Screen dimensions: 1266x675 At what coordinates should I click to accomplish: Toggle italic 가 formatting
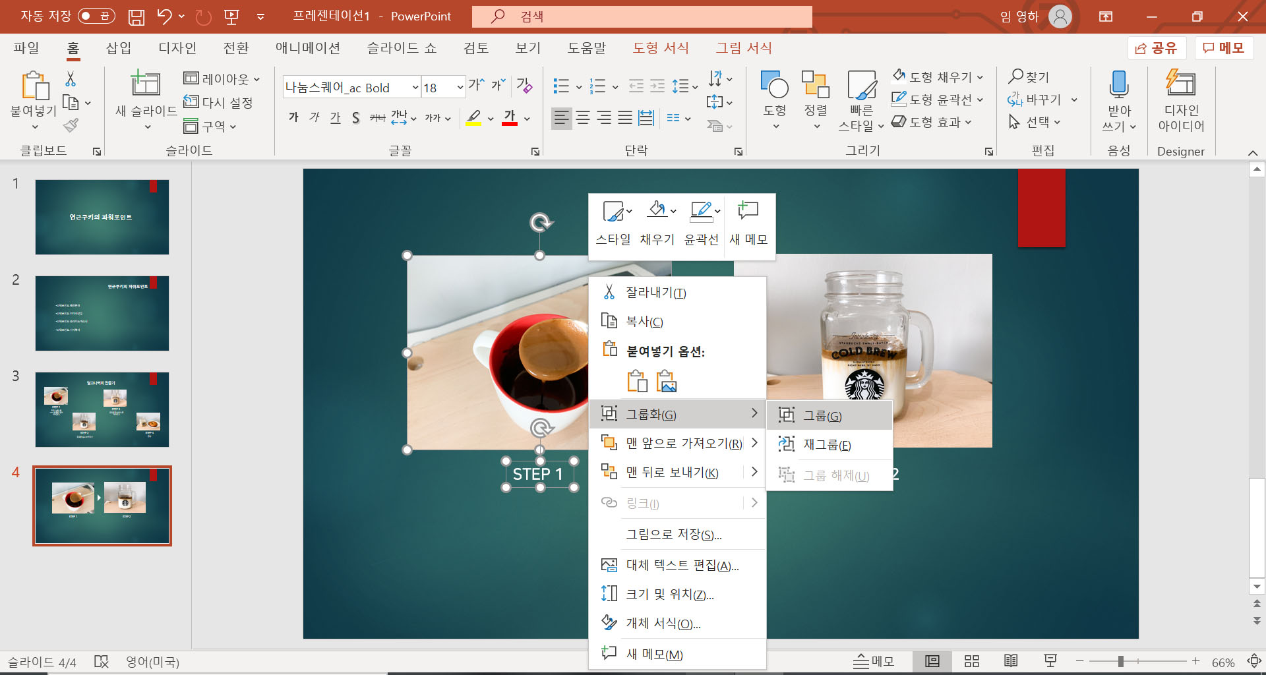[315, 118]
